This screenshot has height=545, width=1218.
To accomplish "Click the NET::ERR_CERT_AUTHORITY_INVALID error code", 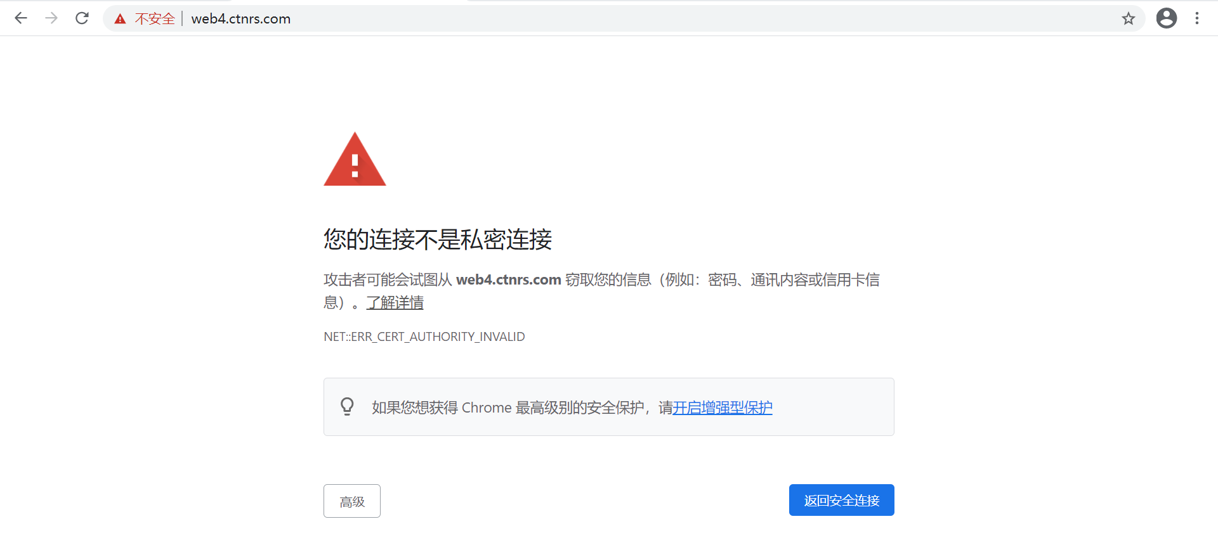I will click(424, 337).
